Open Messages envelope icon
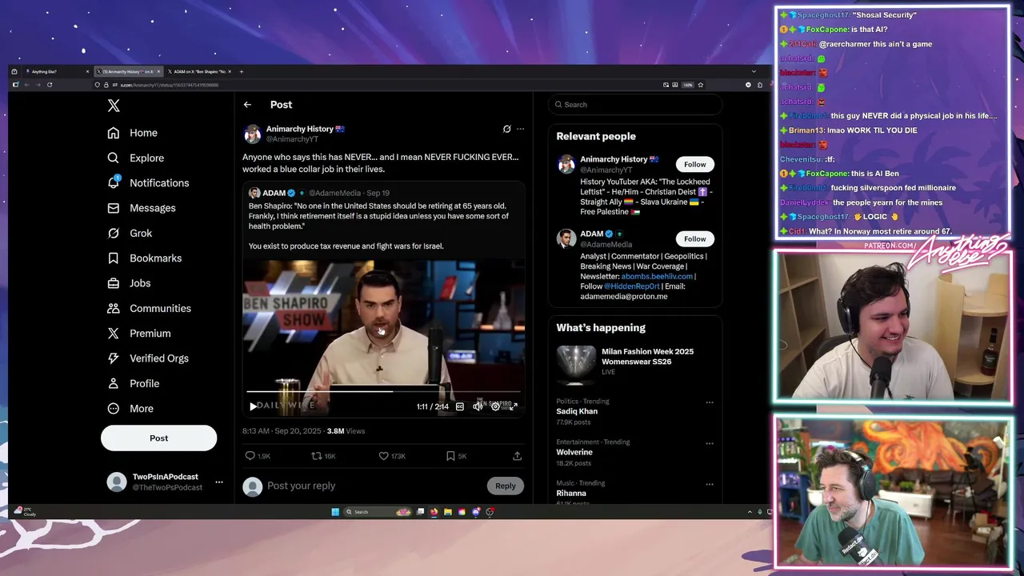 (x=114, y=208)
